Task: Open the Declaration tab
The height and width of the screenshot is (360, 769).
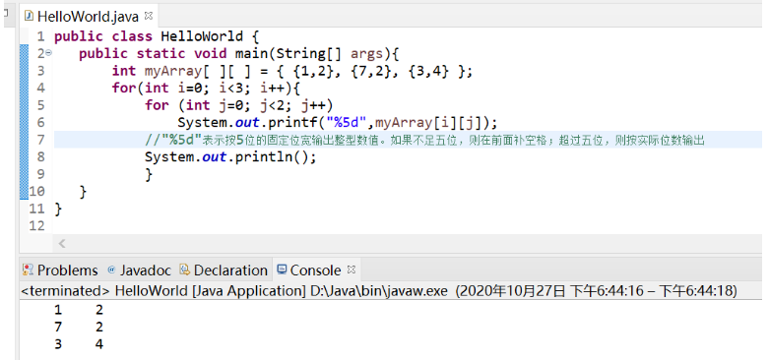Action: [x=224, y=270]
